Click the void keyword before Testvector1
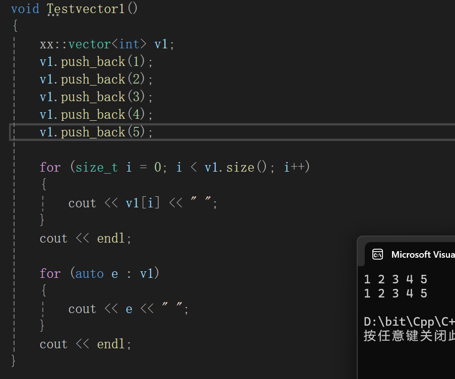Screen dimensions: 455x379 25,9
